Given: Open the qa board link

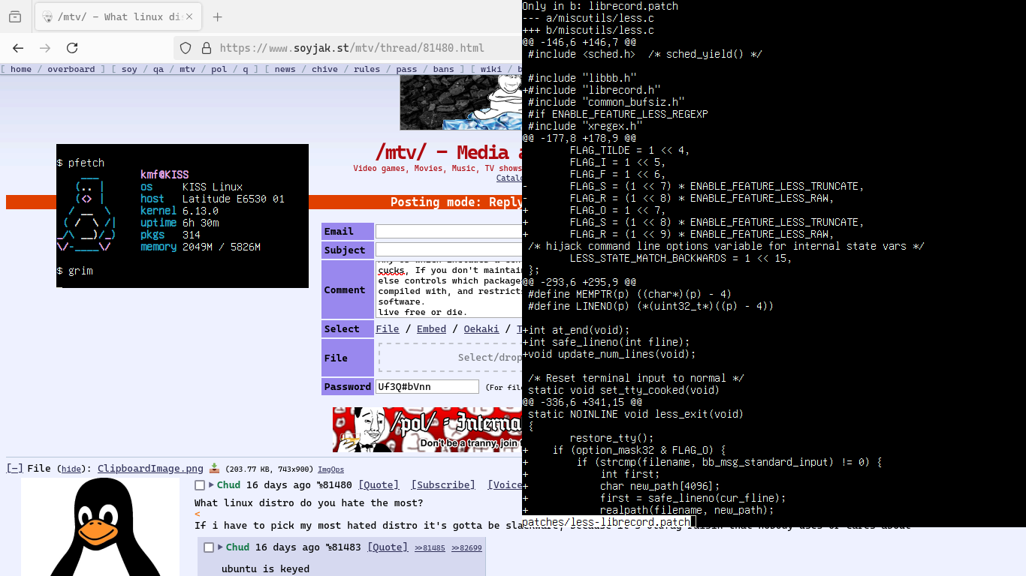Looking at the screenshot, I should (x=158, y=69).
